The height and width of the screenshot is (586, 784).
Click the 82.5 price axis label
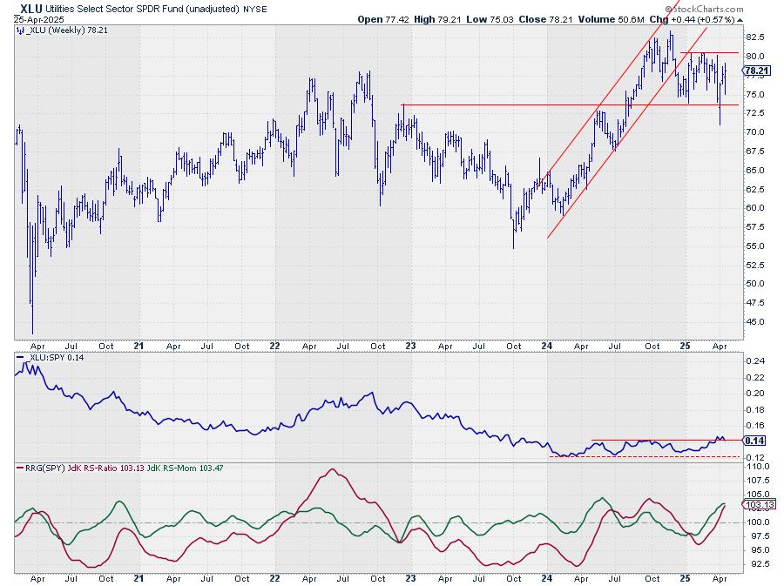click(x=756, y=37)
